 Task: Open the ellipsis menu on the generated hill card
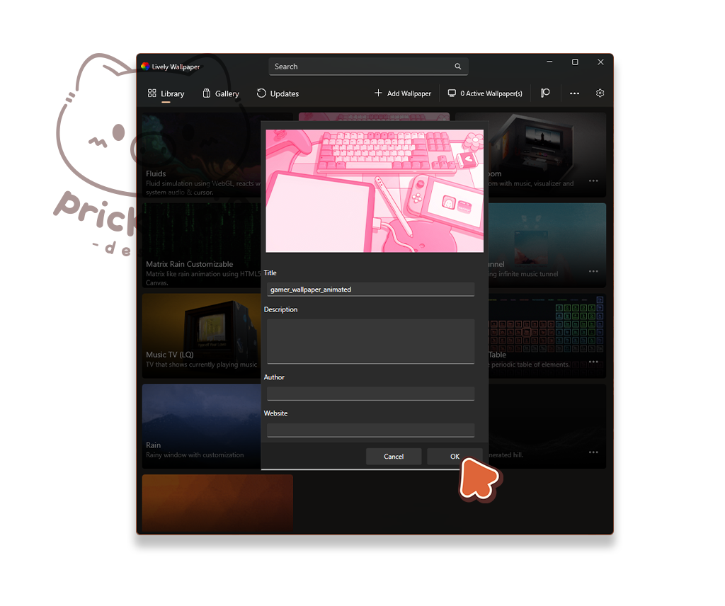[x=593, y=452]
